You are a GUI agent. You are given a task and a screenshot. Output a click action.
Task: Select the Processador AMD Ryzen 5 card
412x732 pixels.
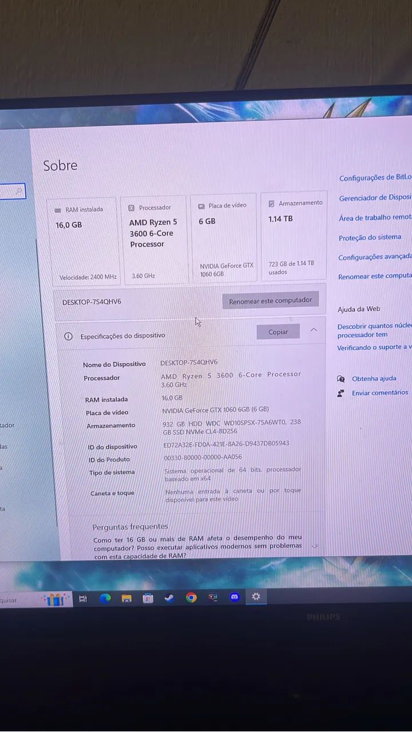click(156, 239)
